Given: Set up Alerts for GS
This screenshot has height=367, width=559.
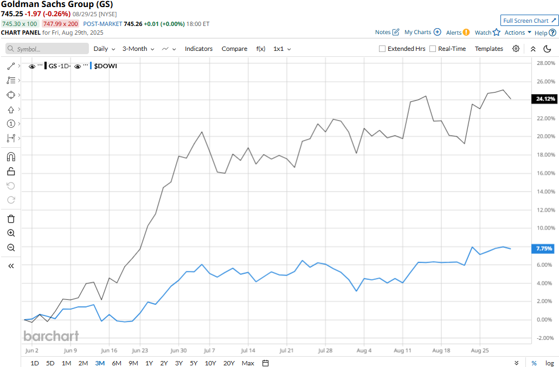Looking at the screenshot, I should (x=458, y=32).
